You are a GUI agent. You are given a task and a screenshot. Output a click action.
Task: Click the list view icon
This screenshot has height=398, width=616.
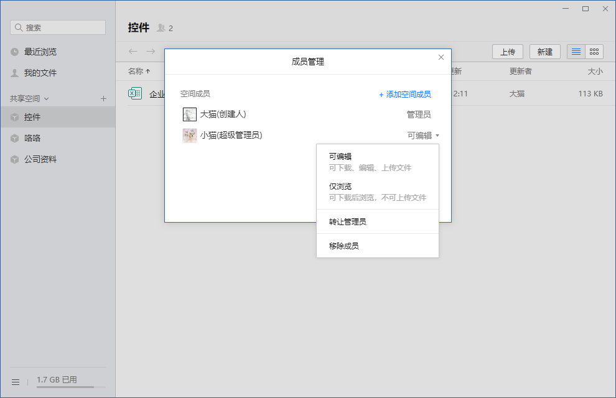[576, 52]
